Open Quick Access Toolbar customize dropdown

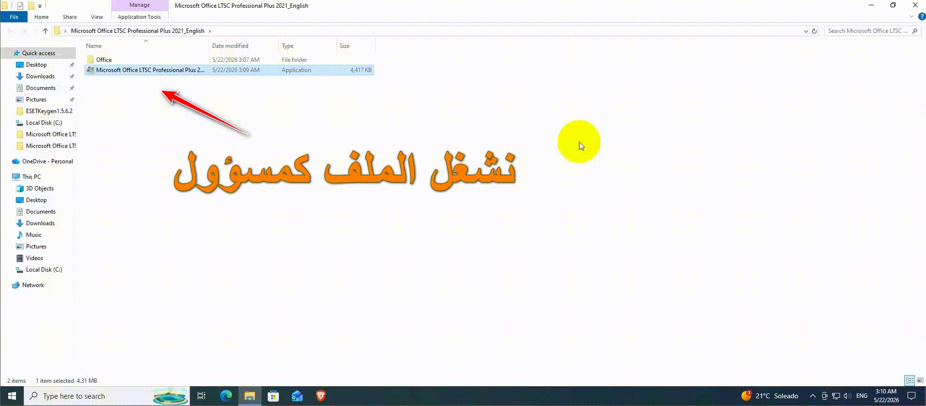point(40,6)
